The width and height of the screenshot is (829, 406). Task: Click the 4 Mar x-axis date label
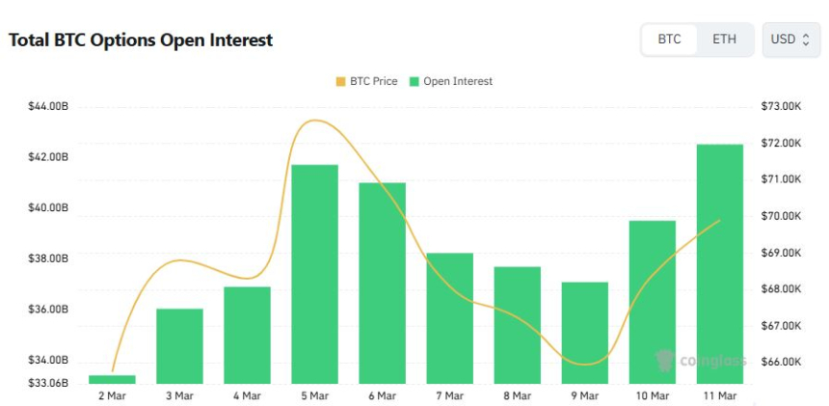(x=247, y=395)
